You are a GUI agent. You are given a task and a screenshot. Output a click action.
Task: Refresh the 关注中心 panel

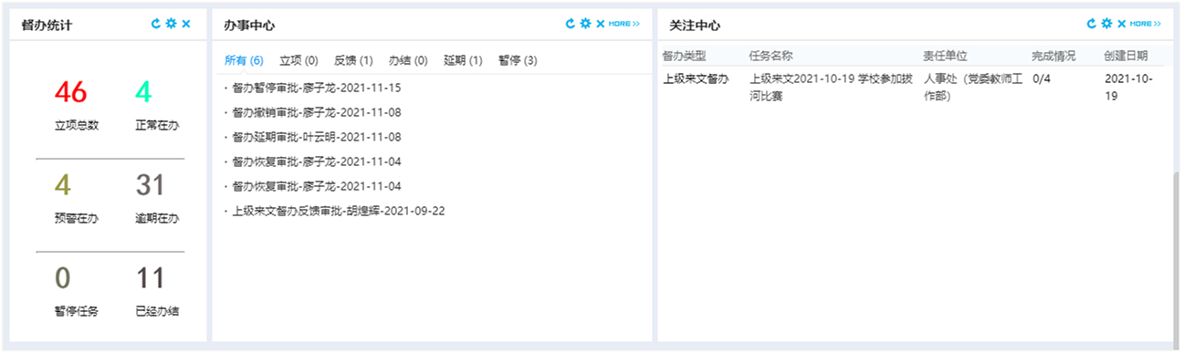pyautogui.click(x=1091, y=24)
